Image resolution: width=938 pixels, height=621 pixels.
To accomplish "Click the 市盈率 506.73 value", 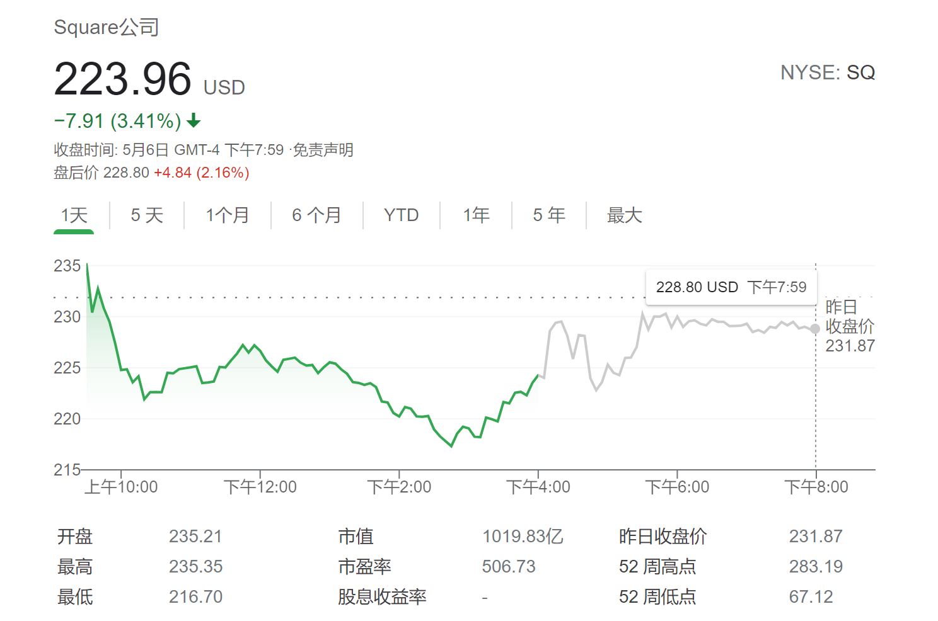I will tap(508, 566).
